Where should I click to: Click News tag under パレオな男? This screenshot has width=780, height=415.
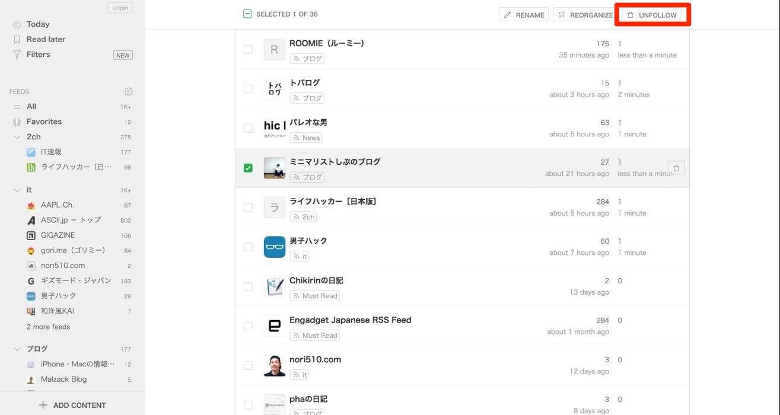click(306, 138)
